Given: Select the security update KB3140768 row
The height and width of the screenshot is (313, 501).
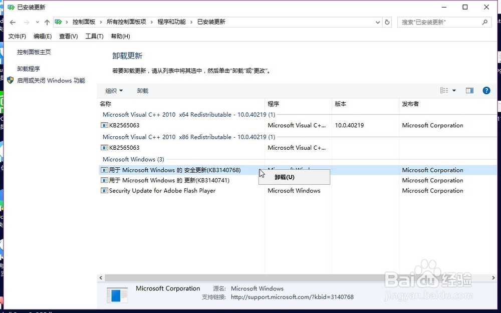Looking at the screenshot, I should (175, 170).
